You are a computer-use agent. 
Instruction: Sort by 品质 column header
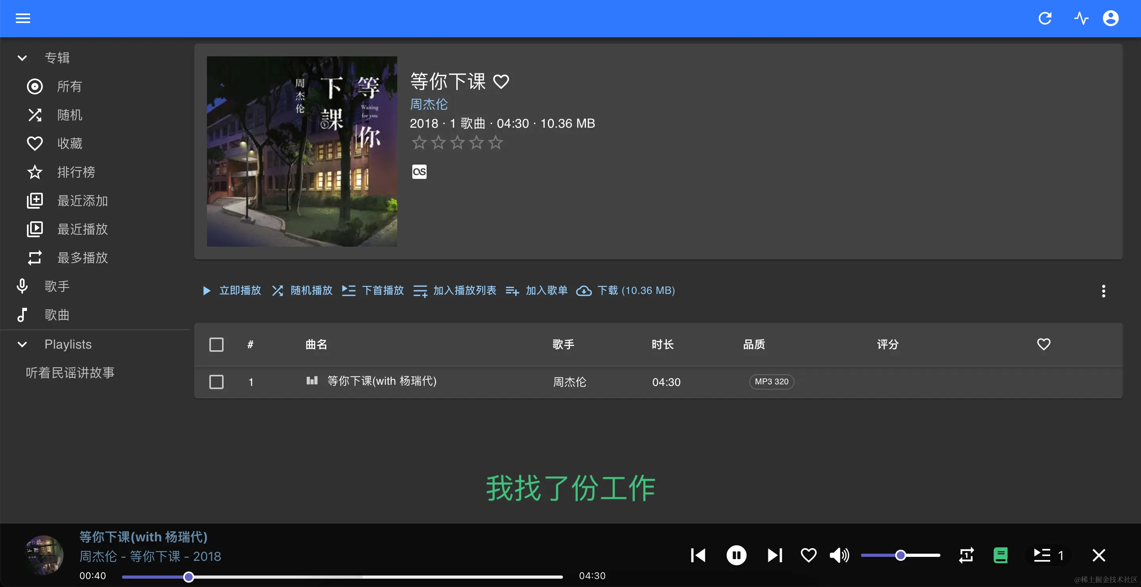(x=754, y=344)
